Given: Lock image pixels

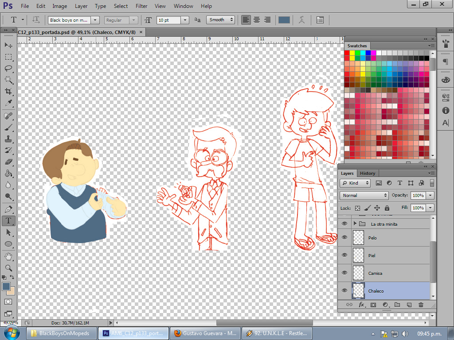Looking at the screenshot, I should click(367, 208).
